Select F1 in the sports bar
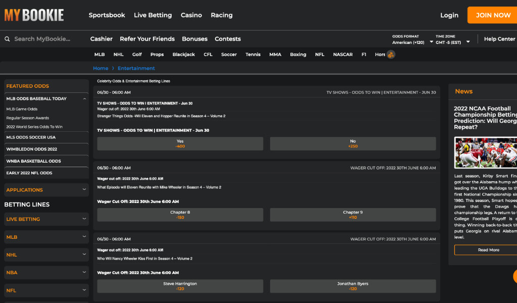Viewport: 517px width, 303px height. (x=364, y=55)
